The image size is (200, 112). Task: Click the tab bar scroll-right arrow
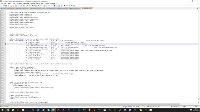(199, 8)
